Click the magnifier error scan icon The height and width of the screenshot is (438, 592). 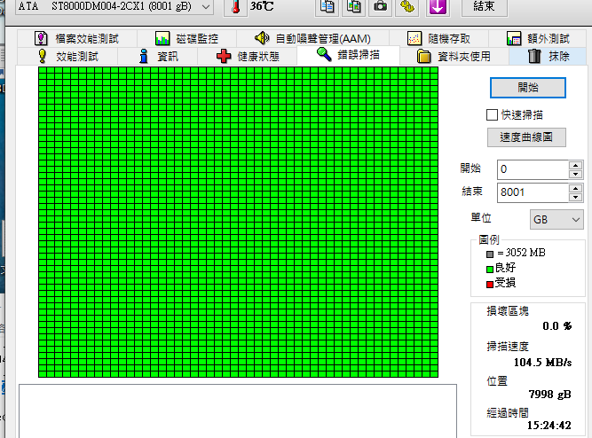(324, 54)
